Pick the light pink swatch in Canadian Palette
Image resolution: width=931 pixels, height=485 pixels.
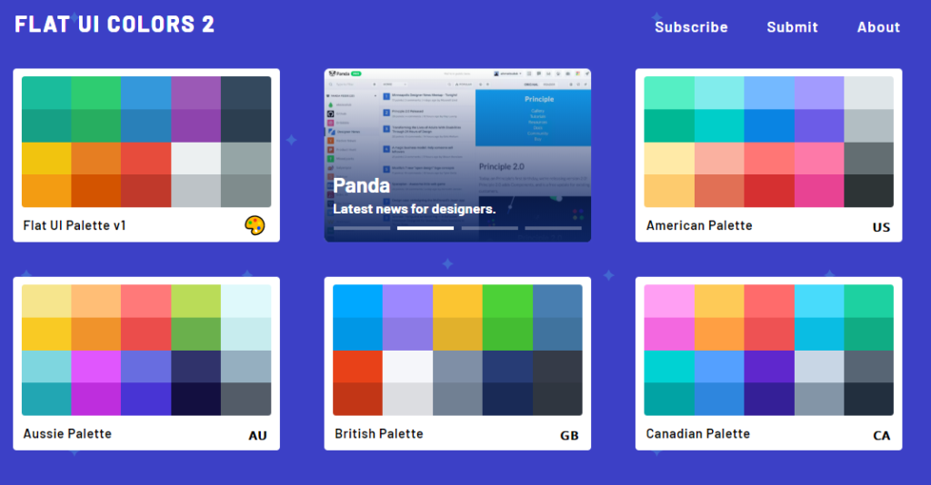(x=669, y=302)
